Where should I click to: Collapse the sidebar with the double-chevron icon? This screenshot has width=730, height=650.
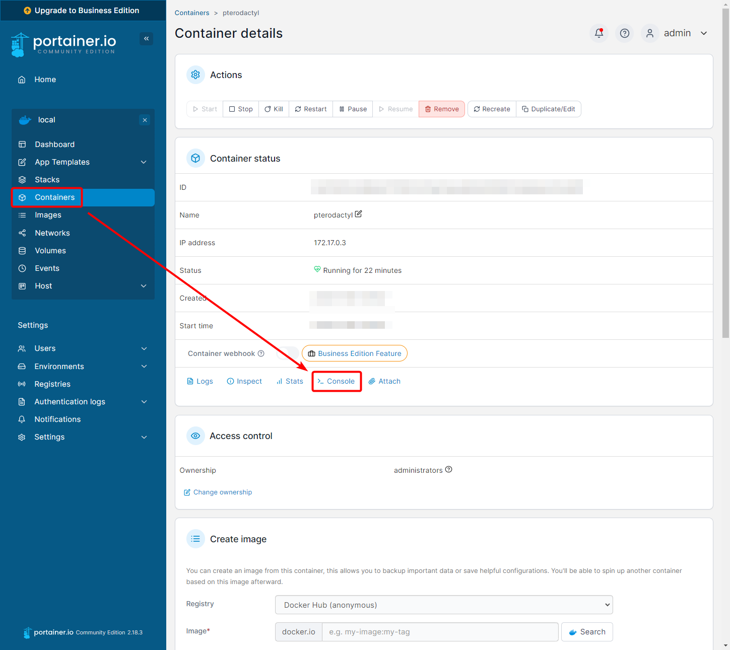[x=146, y=39]
